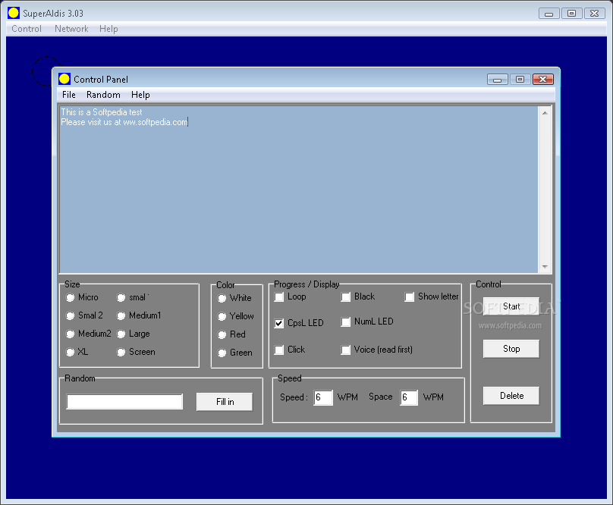
Task: Click the Speed WPM input field
Action: pyautogui.click(x=323, y=397)
